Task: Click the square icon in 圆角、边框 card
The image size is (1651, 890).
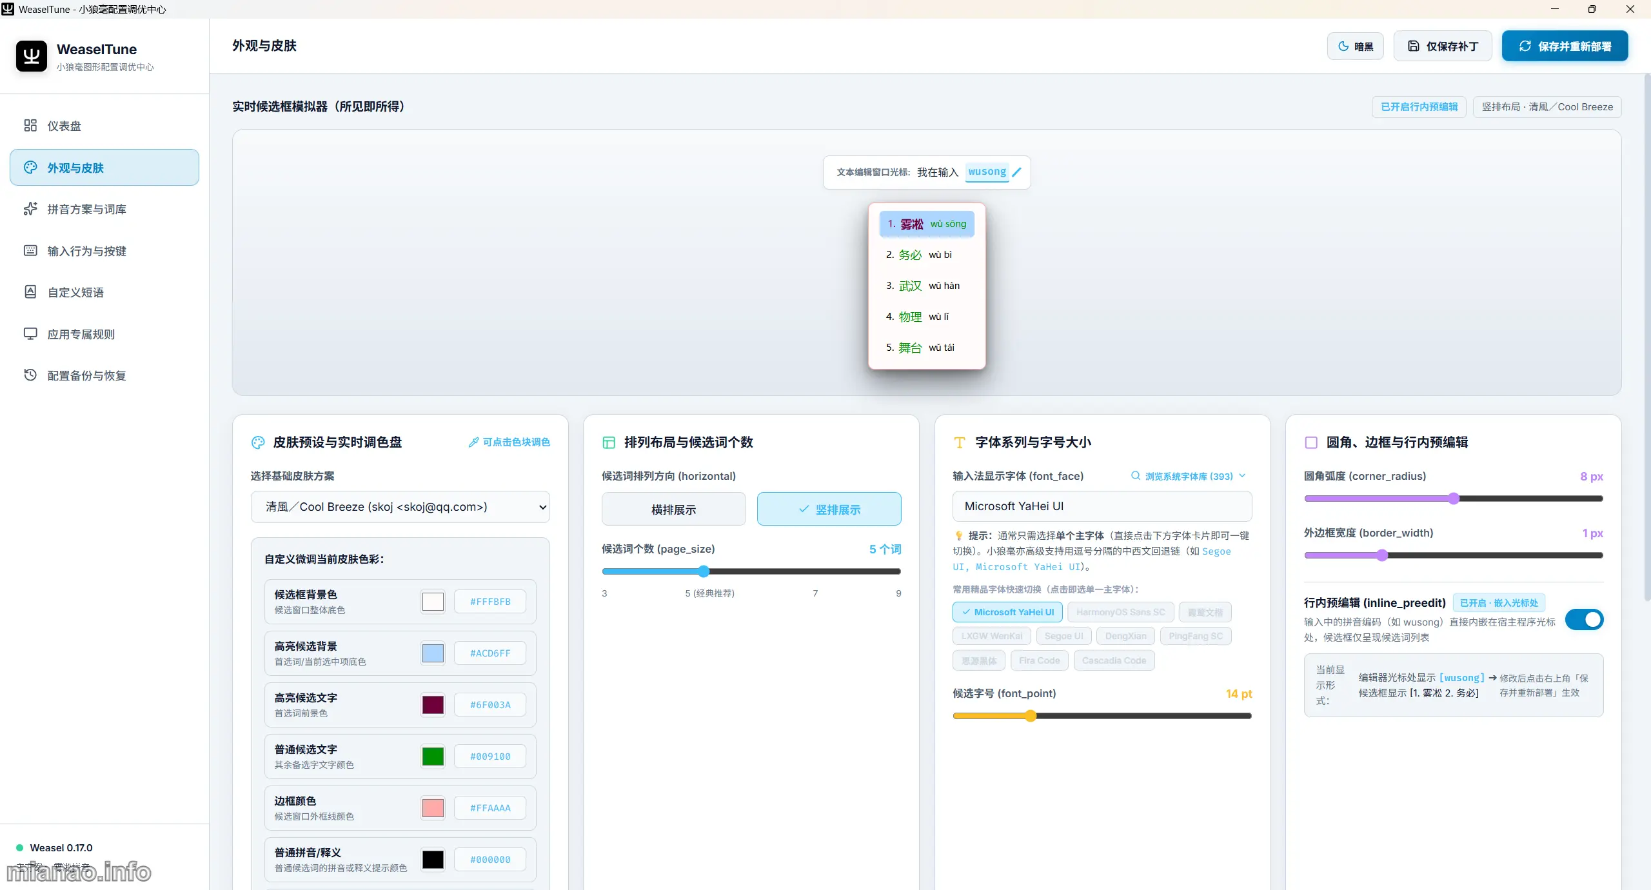Action: 1311,442
